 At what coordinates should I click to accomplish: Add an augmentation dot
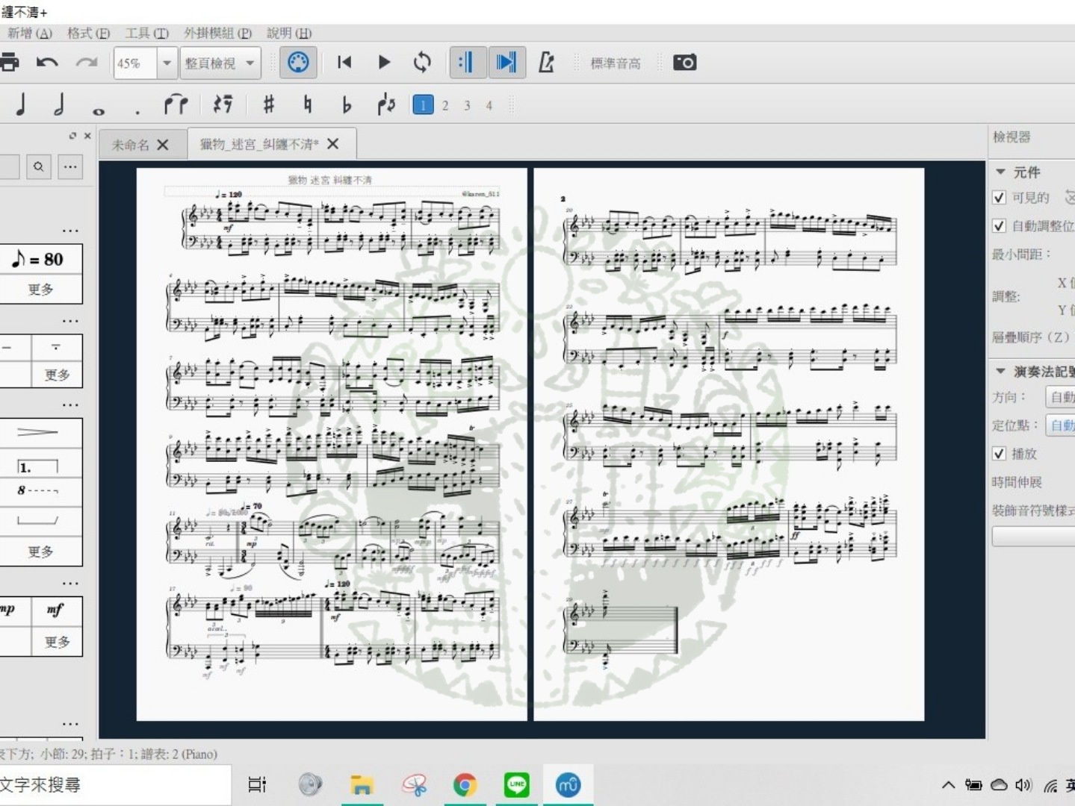point(137,112)
